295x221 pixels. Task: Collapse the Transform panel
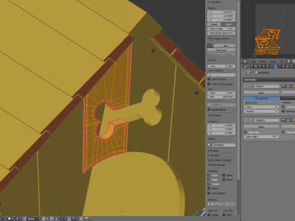pos(209,2)
